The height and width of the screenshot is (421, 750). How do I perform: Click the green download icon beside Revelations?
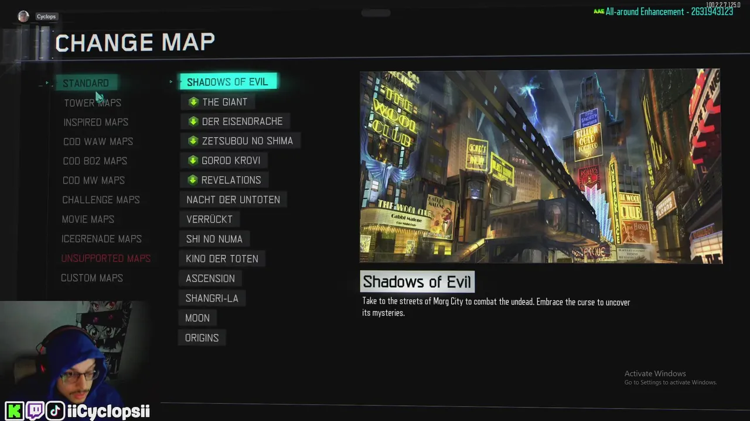(x=193, y=180)
